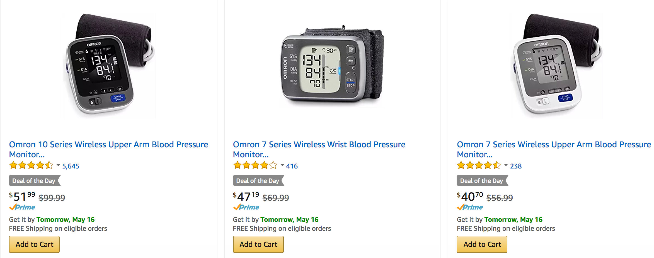
Task: Expand rating breakdown arrow beside 416 reviews
Action: coord(282,165)
